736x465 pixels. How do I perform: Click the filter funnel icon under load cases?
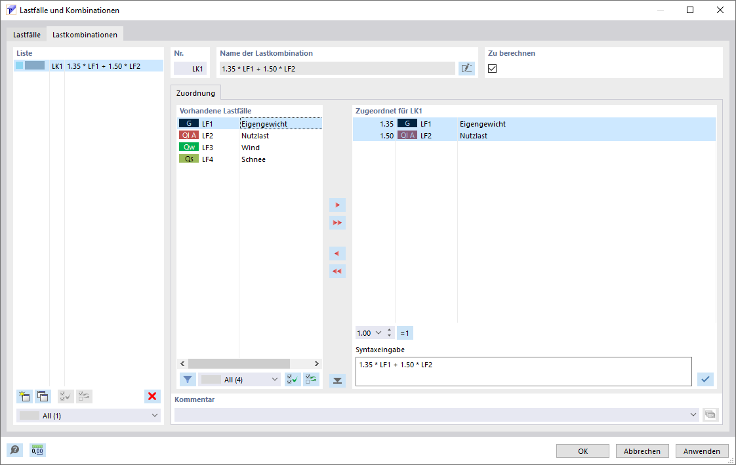coord(188,380)
